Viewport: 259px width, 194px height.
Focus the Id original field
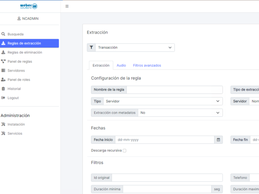tap(167, 178)
